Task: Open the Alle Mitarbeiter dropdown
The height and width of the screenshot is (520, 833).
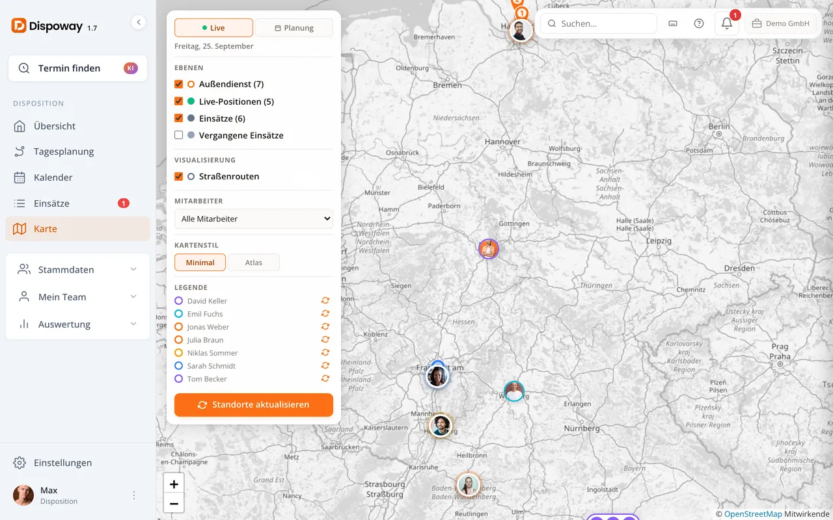Action: tap(254, 219)
